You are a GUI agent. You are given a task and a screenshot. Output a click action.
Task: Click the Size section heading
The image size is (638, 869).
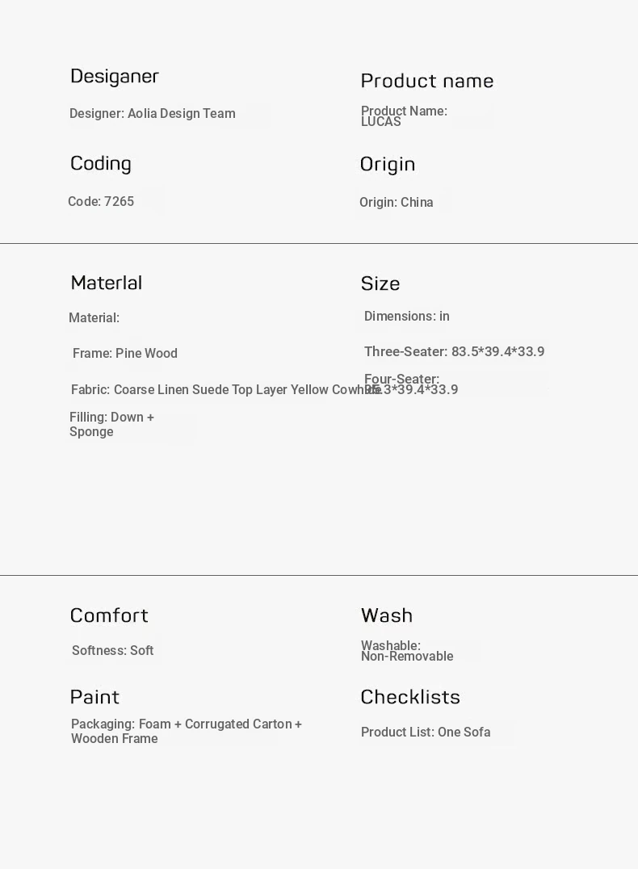(380, 283)
